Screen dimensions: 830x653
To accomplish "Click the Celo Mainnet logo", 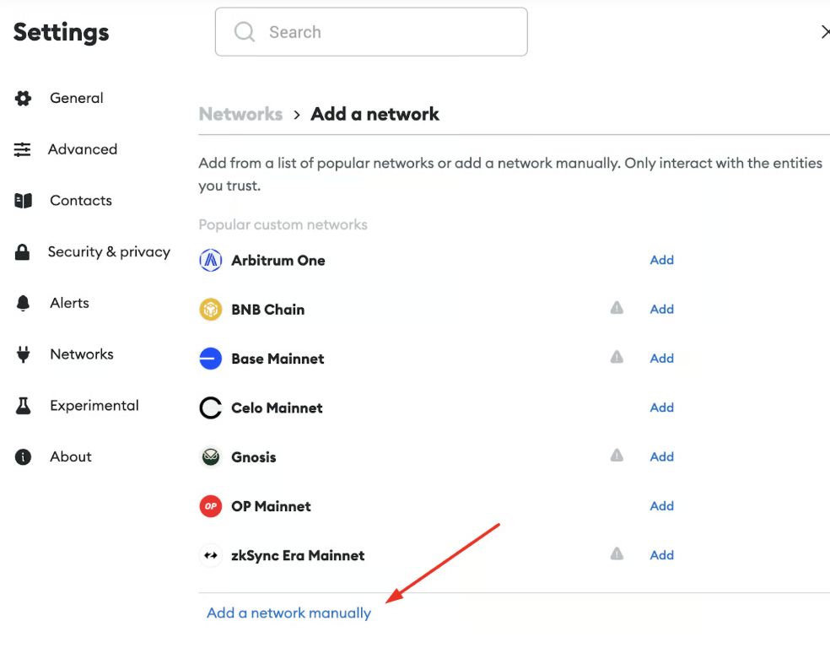I will [x=210, y=407].
